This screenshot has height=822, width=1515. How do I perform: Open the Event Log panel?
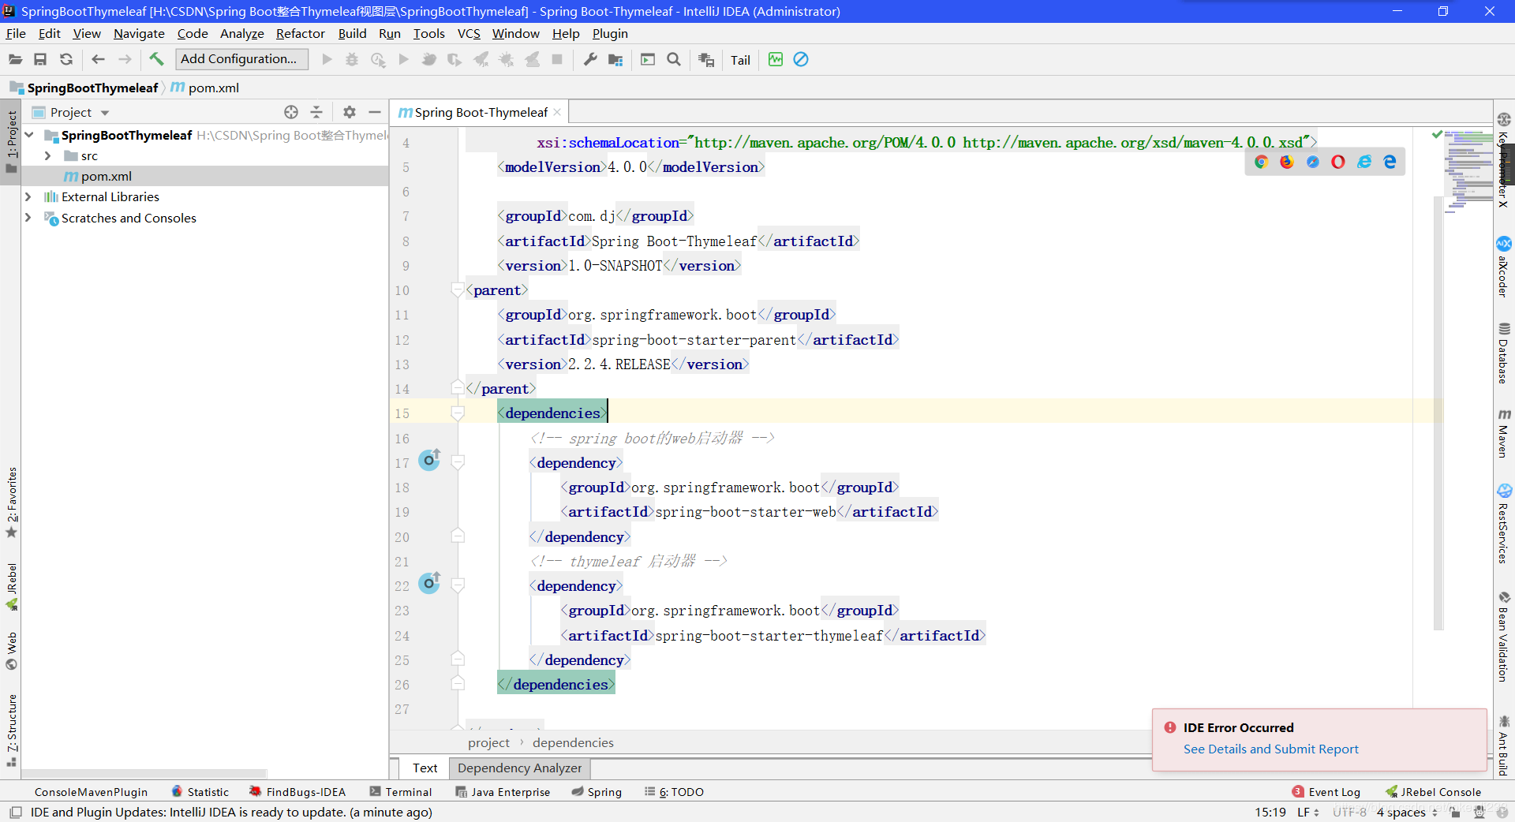[1326, 792]
